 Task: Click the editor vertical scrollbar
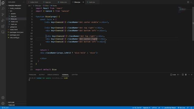(x=193, y=24)
